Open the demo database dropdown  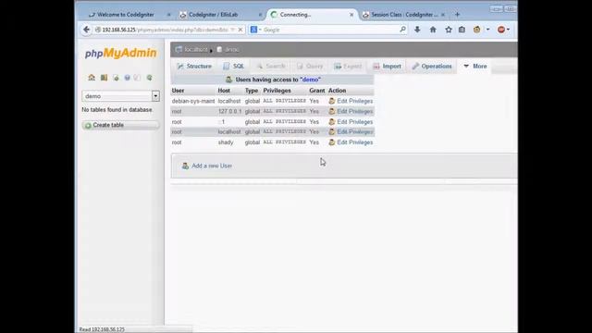click(155, 96)
